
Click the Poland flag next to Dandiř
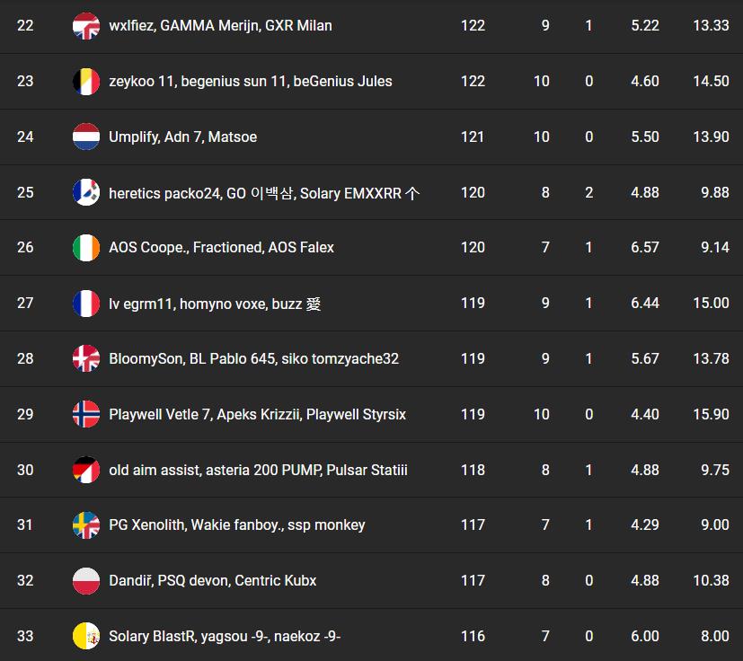(85, 581)
